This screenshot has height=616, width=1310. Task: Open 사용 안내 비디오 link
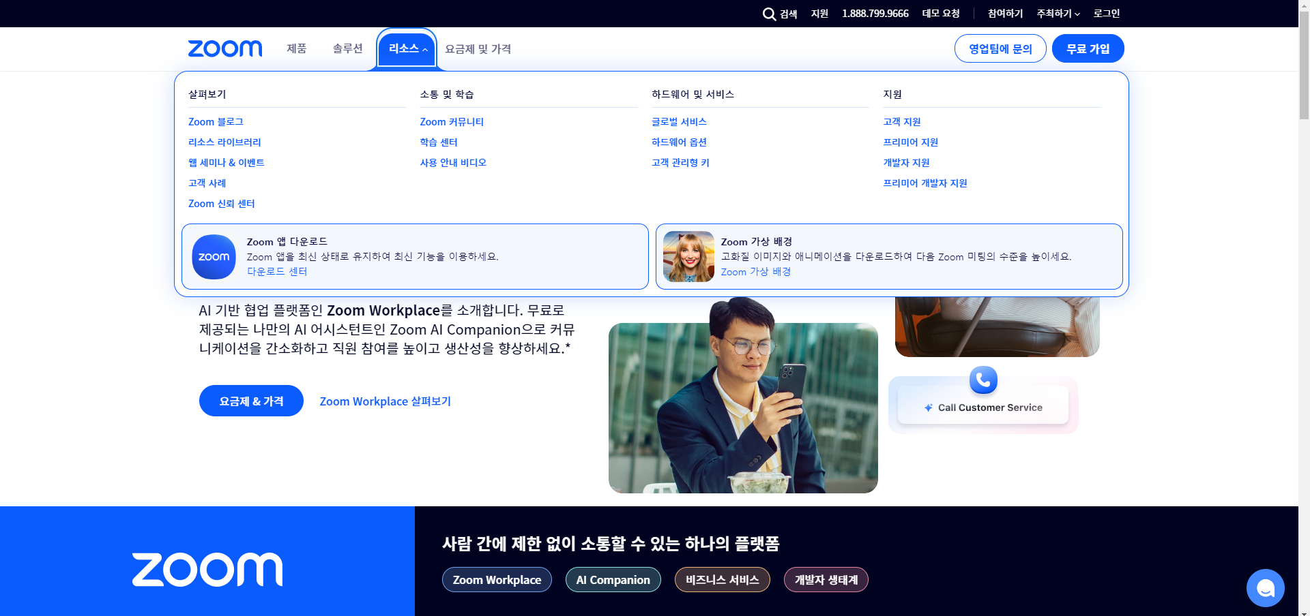click(x=453, y=163)
